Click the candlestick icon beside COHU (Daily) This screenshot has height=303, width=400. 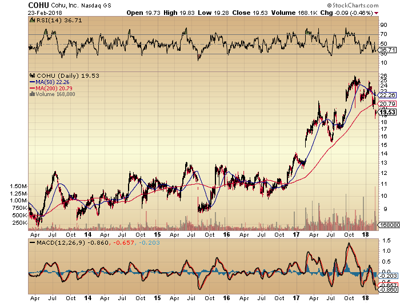(x=32, y=75)
